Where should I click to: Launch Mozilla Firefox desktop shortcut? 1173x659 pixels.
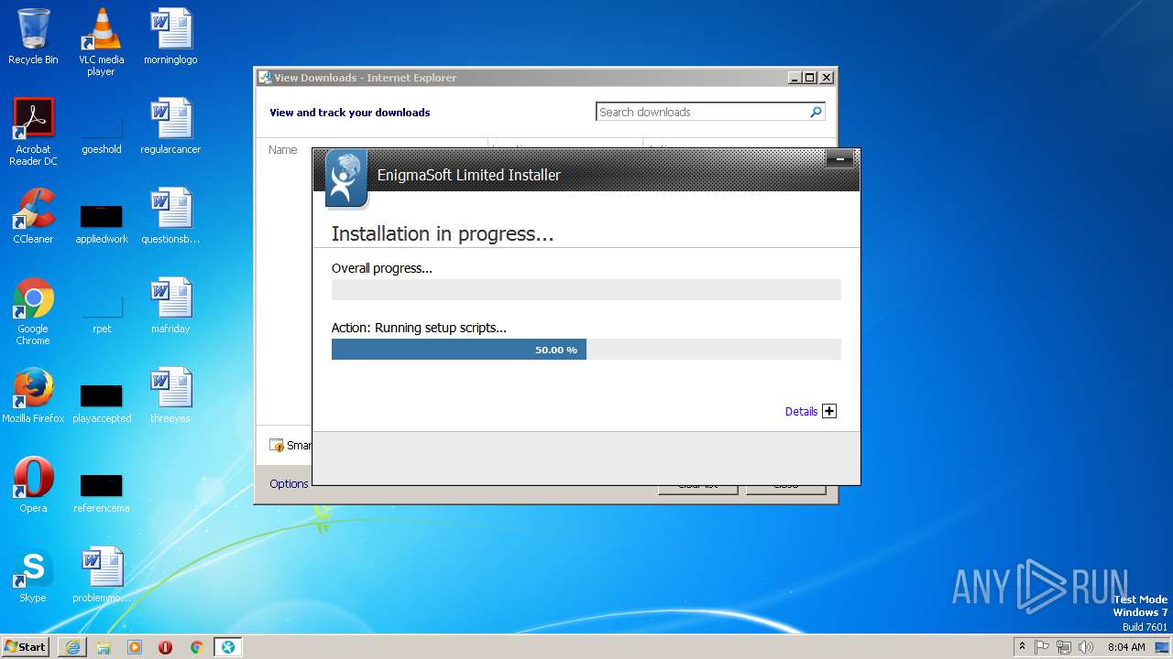33,395
